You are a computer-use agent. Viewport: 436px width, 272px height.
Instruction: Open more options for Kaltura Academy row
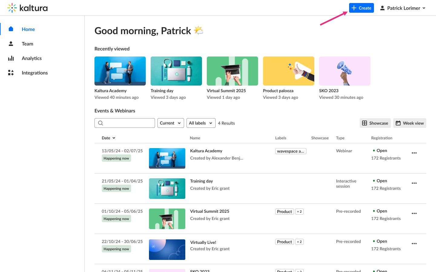pyautogui.click(x=414, y=153)
